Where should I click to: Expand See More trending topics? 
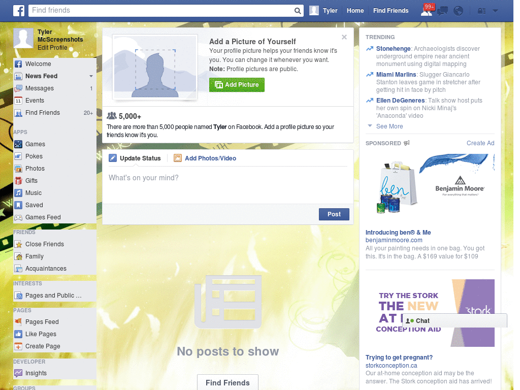click(389, 126)
